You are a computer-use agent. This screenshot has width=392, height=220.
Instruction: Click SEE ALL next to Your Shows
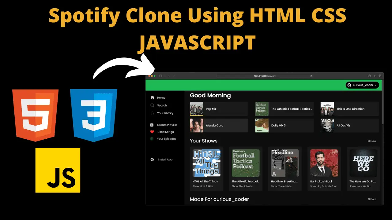click(372, 141)
